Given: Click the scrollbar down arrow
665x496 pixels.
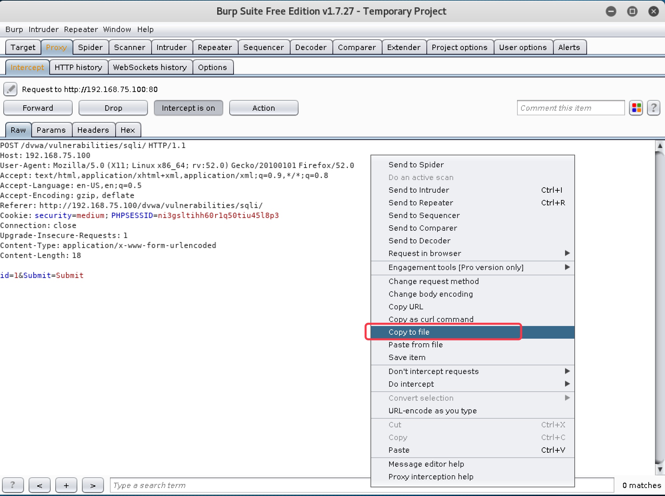Looking at the screenshot, I should tap(660, 469).
